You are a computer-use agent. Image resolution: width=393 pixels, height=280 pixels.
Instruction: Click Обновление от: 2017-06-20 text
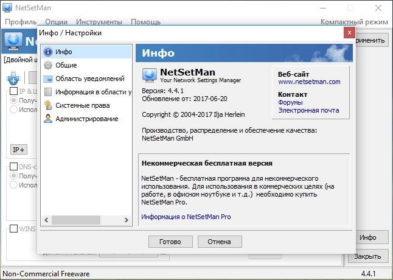(x=184, y=99)
